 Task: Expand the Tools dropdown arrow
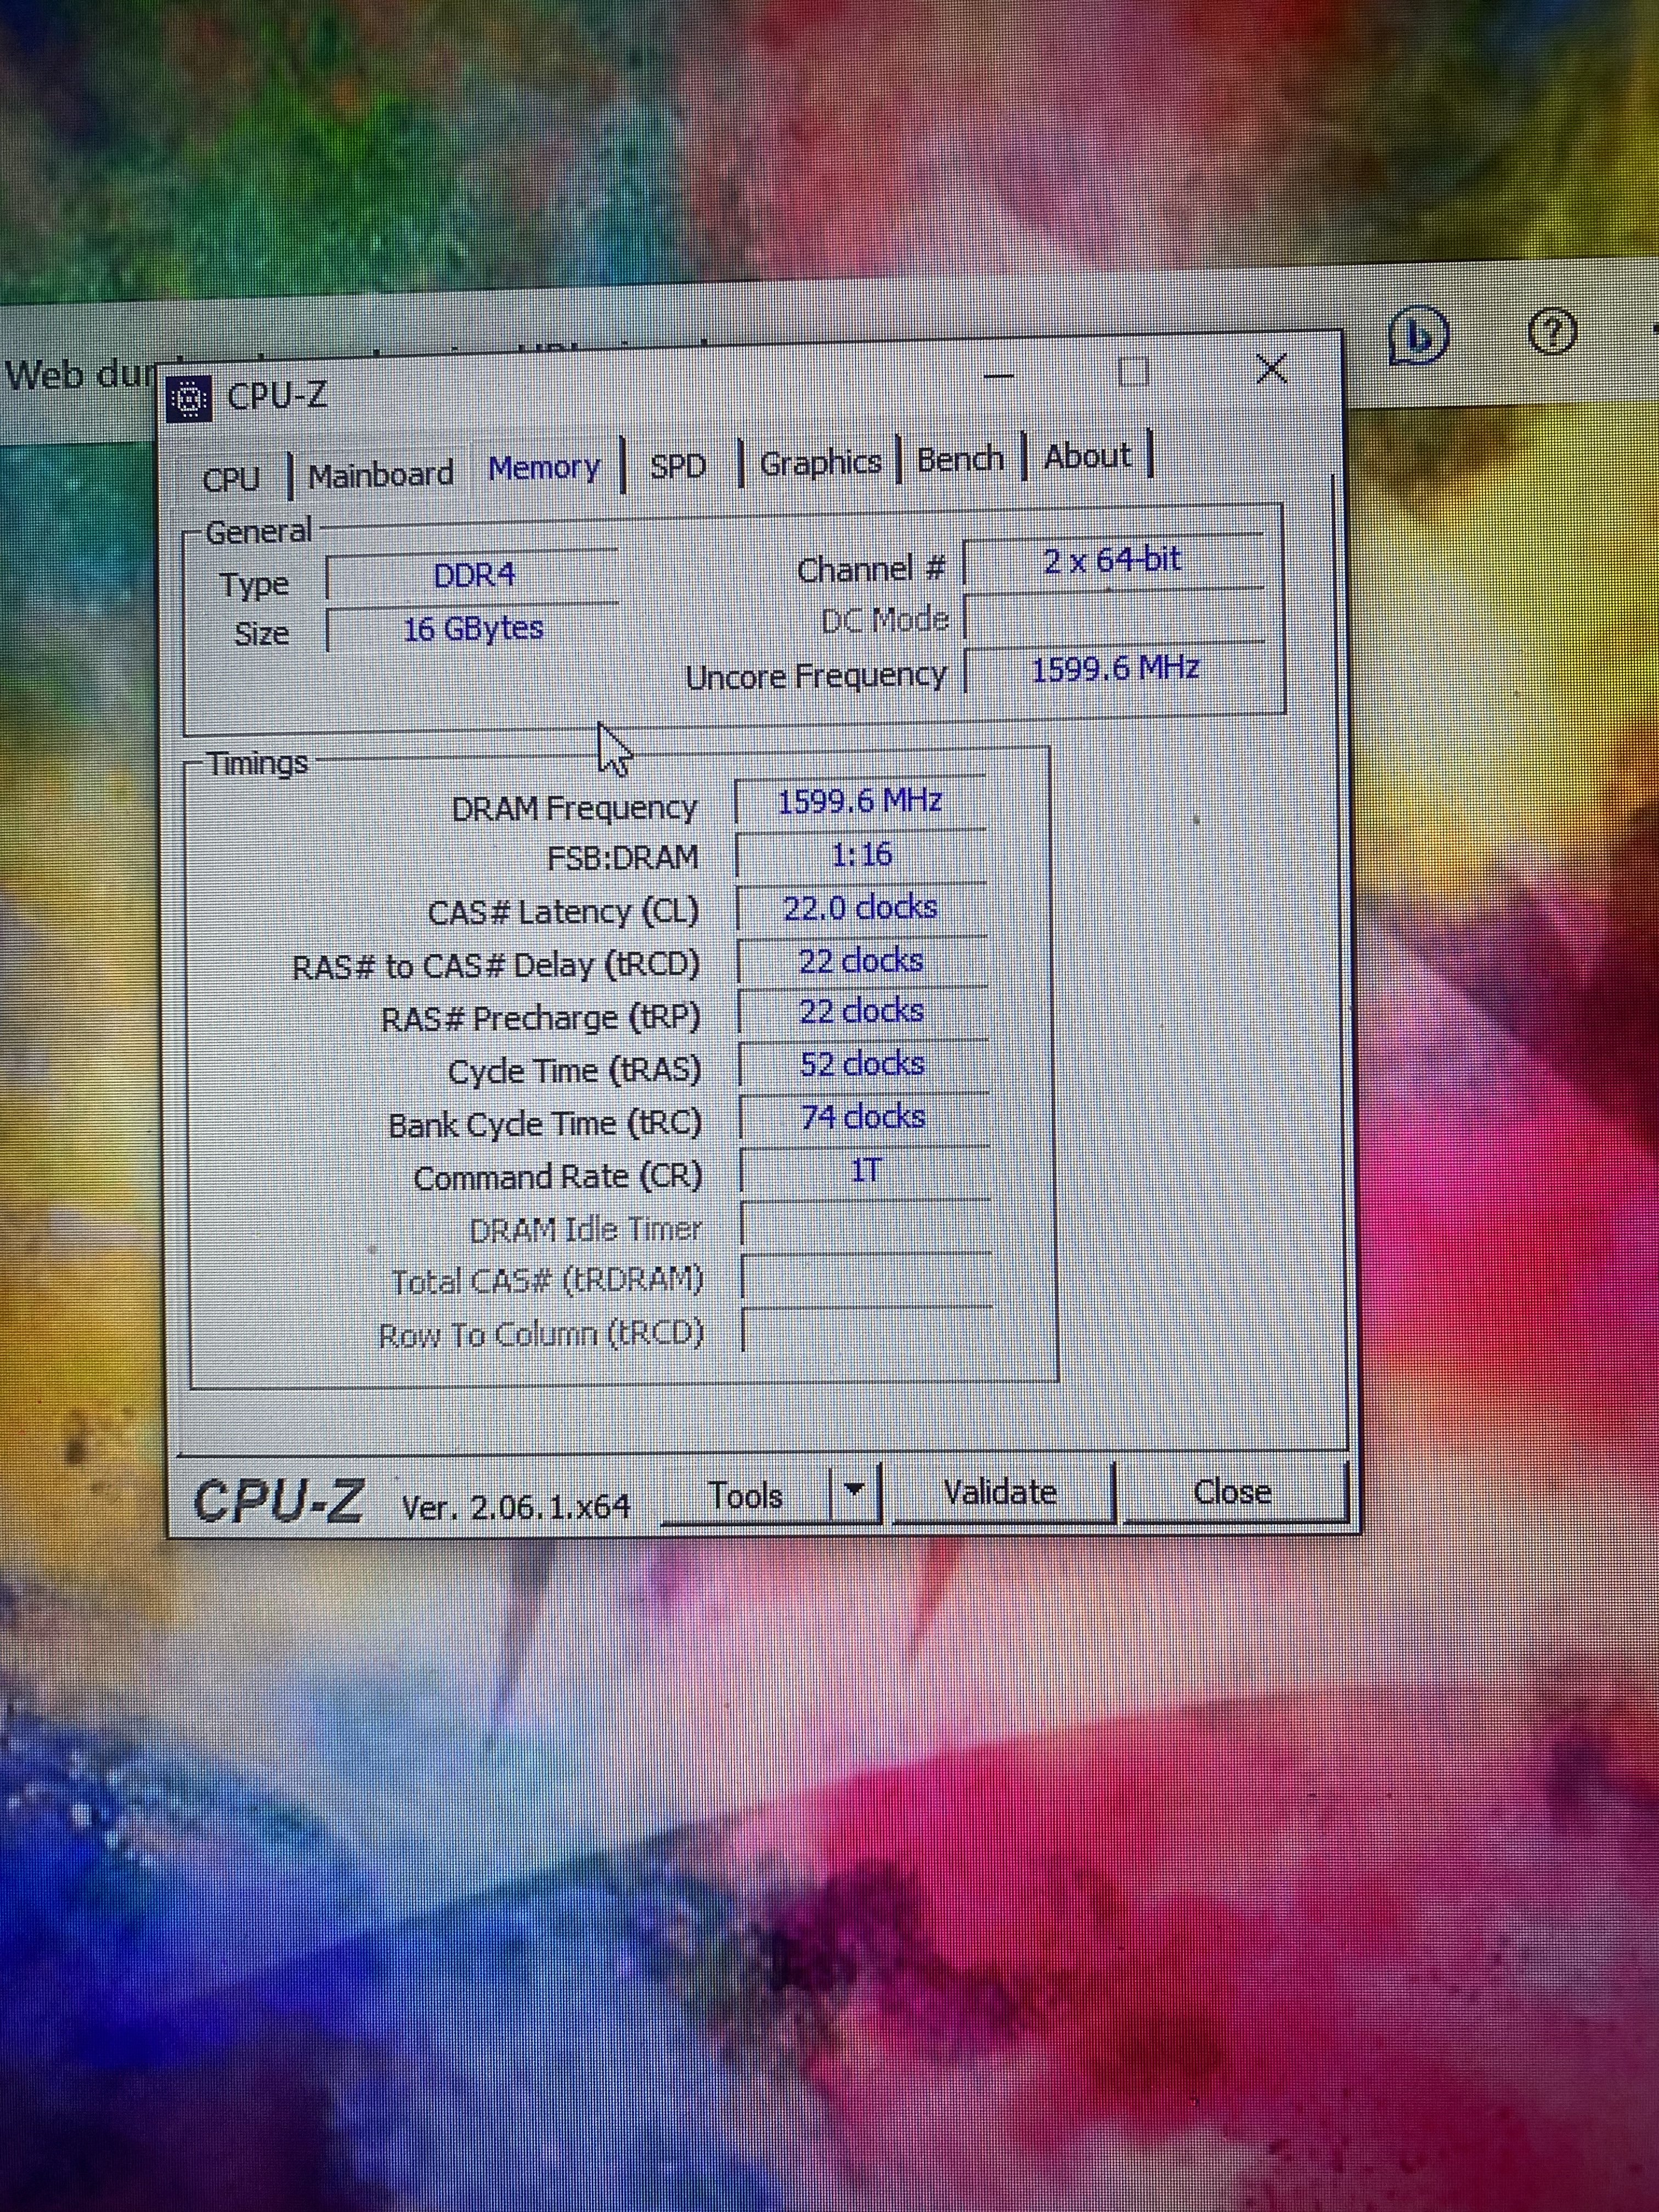tap(854, 1491)
